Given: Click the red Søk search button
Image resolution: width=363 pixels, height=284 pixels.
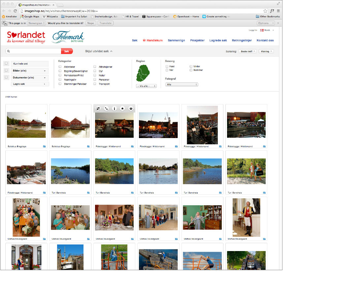Looking at the screenshot, I should pos(67,51).
